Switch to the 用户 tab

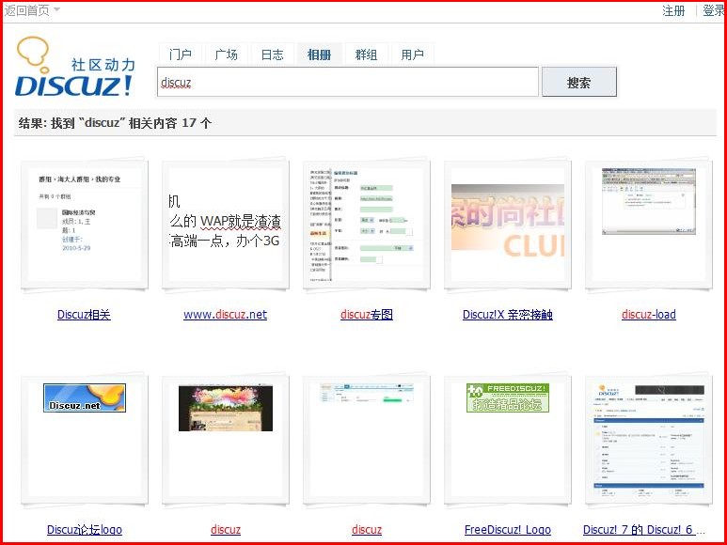pyautogui.click(x=412, y=54)
